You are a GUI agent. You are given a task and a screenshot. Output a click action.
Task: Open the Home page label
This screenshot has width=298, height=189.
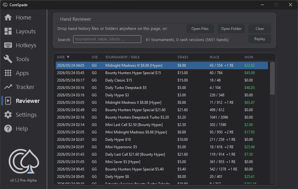point(24,17)
